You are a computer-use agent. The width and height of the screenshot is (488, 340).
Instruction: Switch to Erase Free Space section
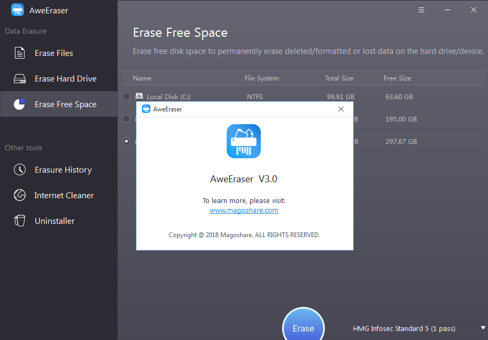59,104
